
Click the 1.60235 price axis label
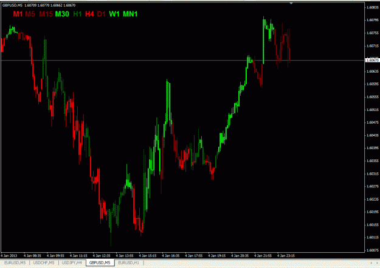click(x=373, y=199)
